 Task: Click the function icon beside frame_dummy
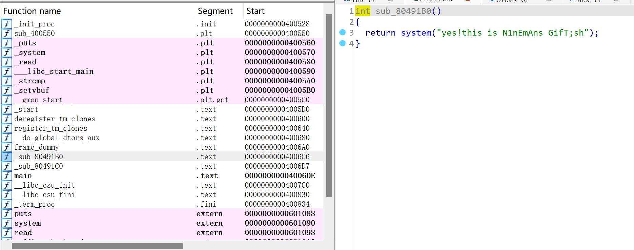coord(7,147)
